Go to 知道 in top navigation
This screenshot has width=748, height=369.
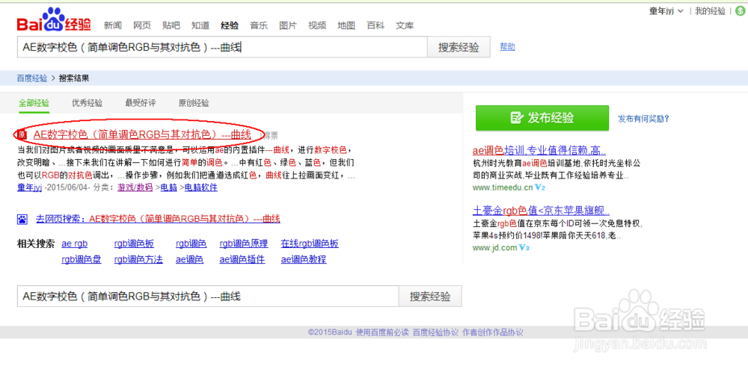click(x=200, y=25)
